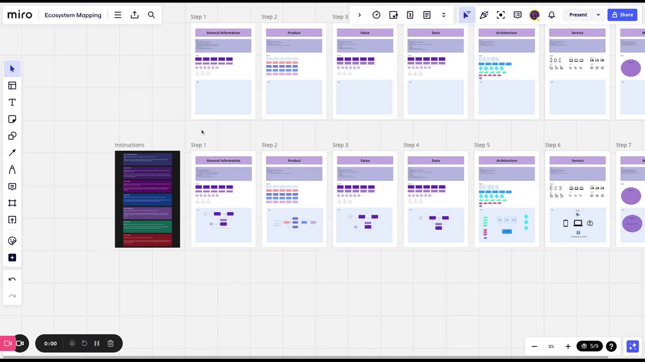This screenshot has height=362, width=645.
Task: Open search on the board
Action: tap(151, 15)
